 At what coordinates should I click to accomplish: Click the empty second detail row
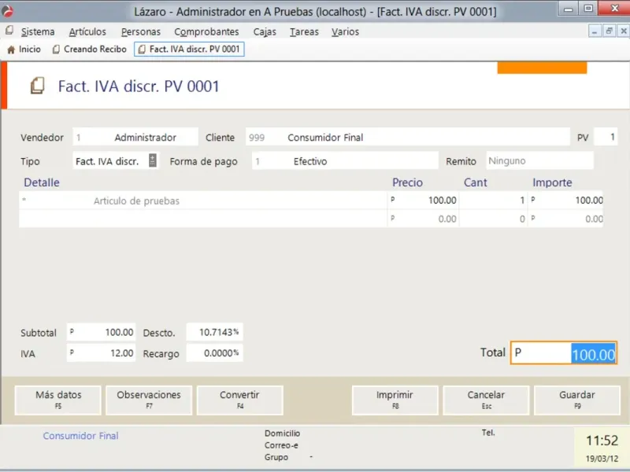point(203,219)
